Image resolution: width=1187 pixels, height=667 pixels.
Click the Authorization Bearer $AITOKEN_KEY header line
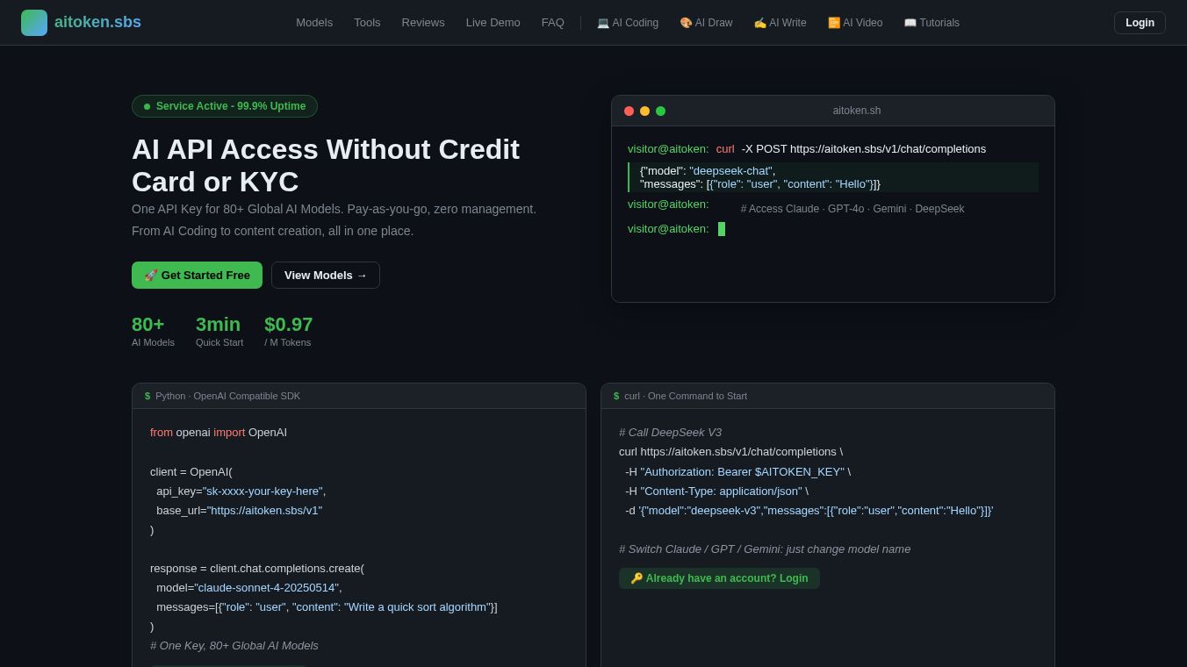737,471
